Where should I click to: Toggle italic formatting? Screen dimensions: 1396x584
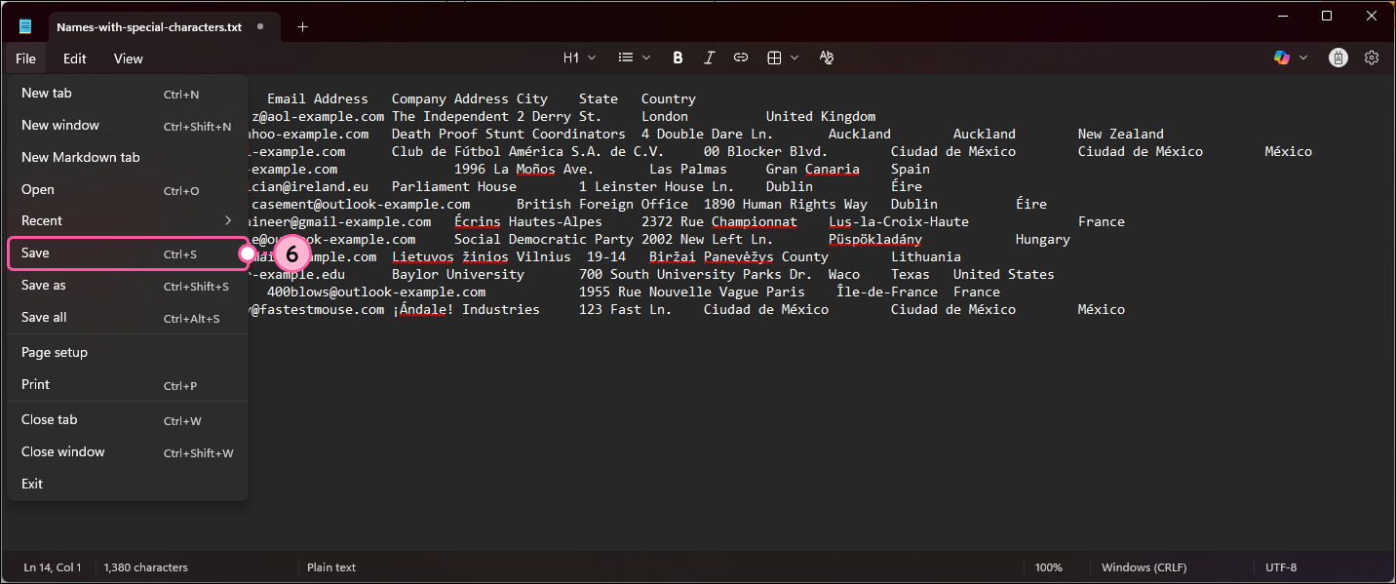[709, 57]
